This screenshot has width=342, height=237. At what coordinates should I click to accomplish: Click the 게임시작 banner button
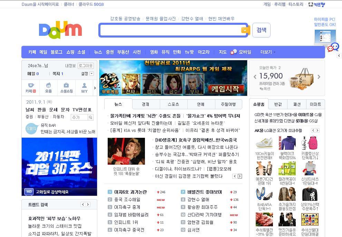click(226, 89)
